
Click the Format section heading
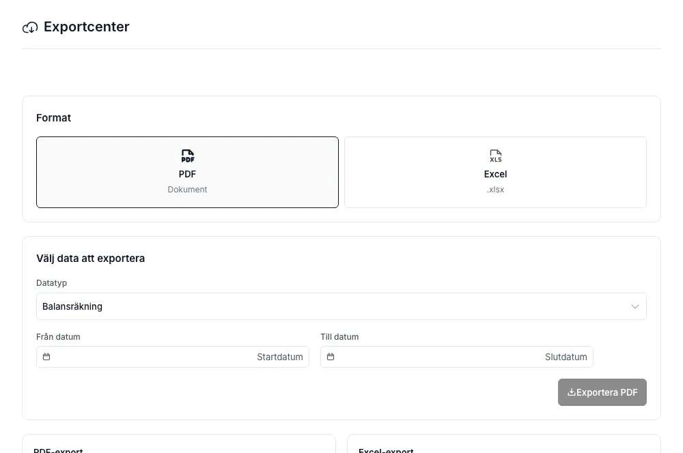[x=53, y=118]
